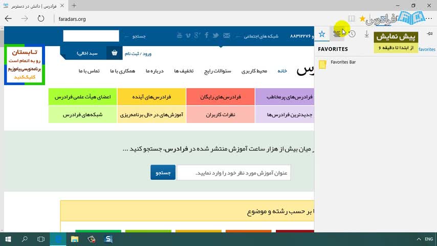Open the Vimeo social icon

(188, 35)
